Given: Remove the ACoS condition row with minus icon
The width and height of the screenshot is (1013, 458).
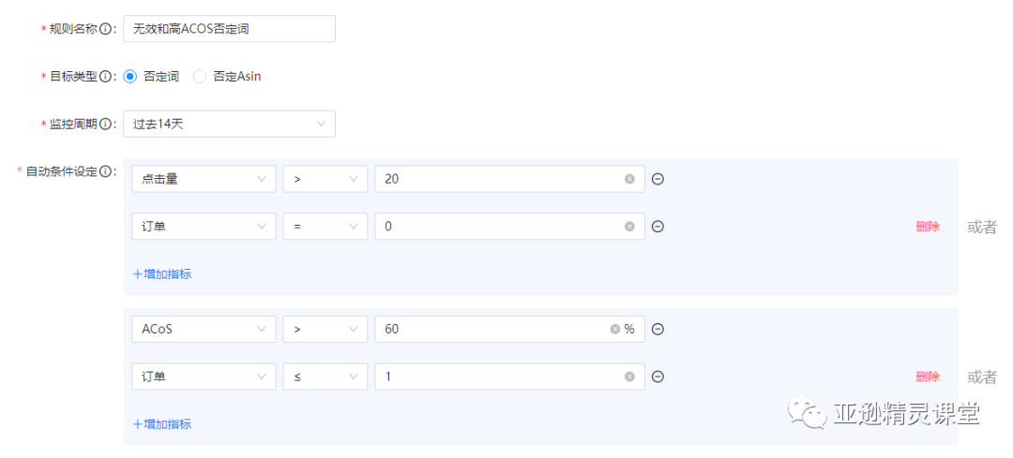Looking at the screenshot, I should click(x=658, y=329).
